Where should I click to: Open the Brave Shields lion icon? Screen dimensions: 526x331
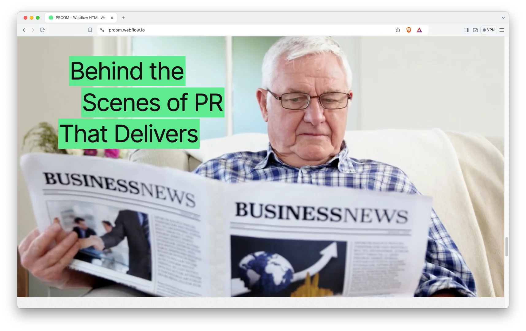pos(409,30)
